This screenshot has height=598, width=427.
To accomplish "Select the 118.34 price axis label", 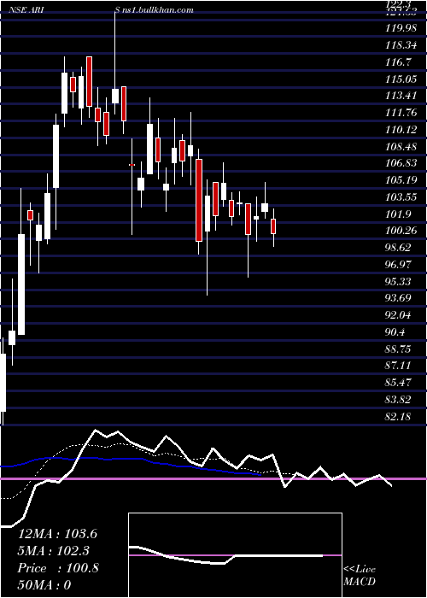I will (x=401, y=46).
